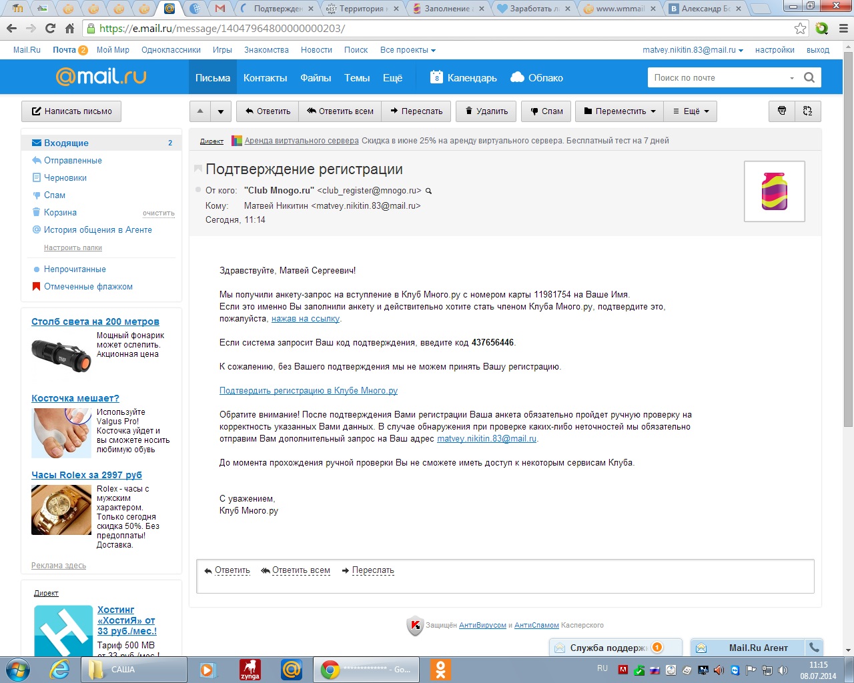Open the Входящие inbox folder
The width and height of the screenshot is (854, 683).
click(x=101, y=143)
